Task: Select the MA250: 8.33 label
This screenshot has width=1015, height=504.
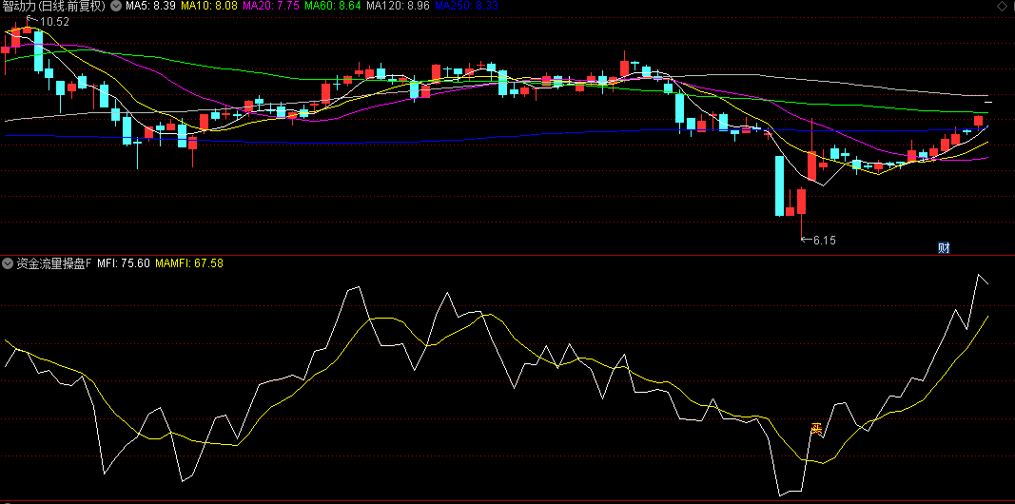Action: pyautogui.click(x=467, y=7)
